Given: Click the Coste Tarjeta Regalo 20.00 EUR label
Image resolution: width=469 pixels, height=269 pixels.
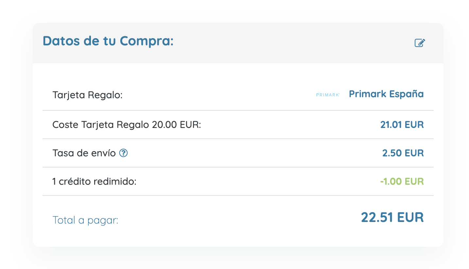Looking at the screenshot, I should 127,125.
